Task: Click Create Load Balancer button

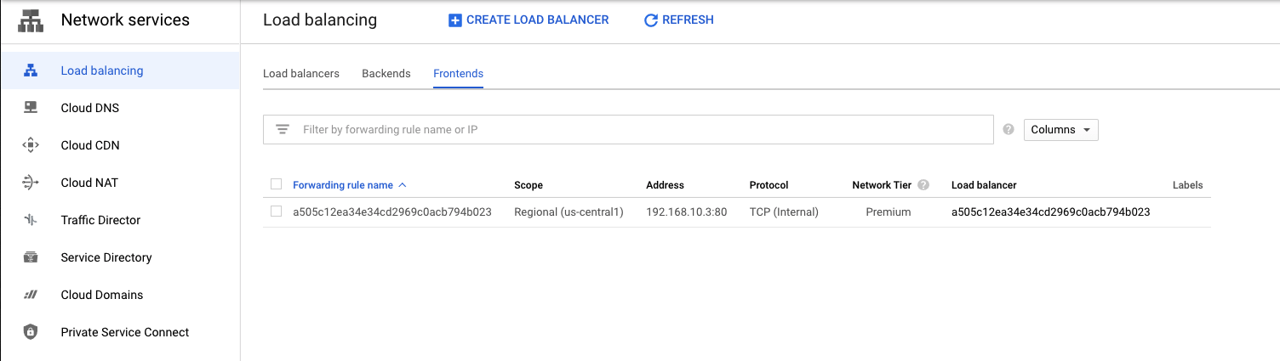Action: 529,20
